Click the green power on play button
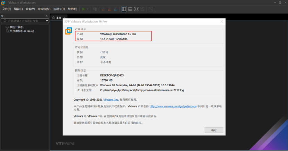Screen dimensions: 288x151 click(x=83, y=9)
